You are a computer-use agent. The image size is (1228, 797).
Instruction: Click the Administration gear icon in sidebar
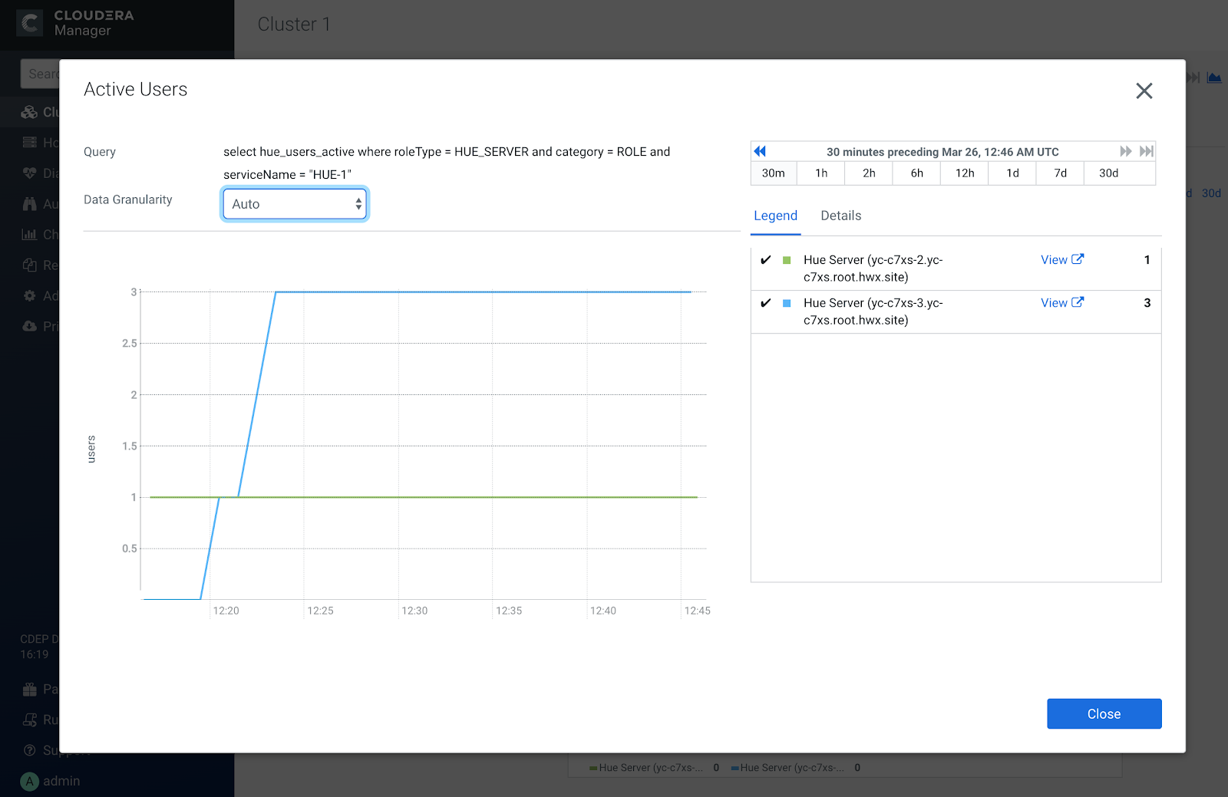[x=29, y=295]
